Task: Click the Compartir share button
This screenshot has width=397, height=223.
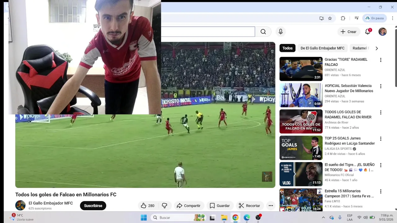Action: [189, 206]
